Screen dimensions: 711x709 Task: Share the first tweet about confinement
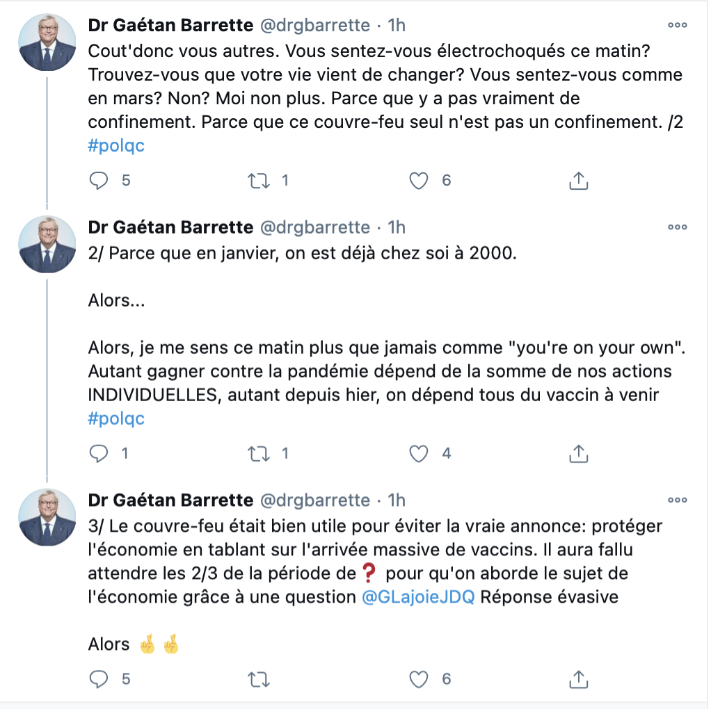(578, 180)
